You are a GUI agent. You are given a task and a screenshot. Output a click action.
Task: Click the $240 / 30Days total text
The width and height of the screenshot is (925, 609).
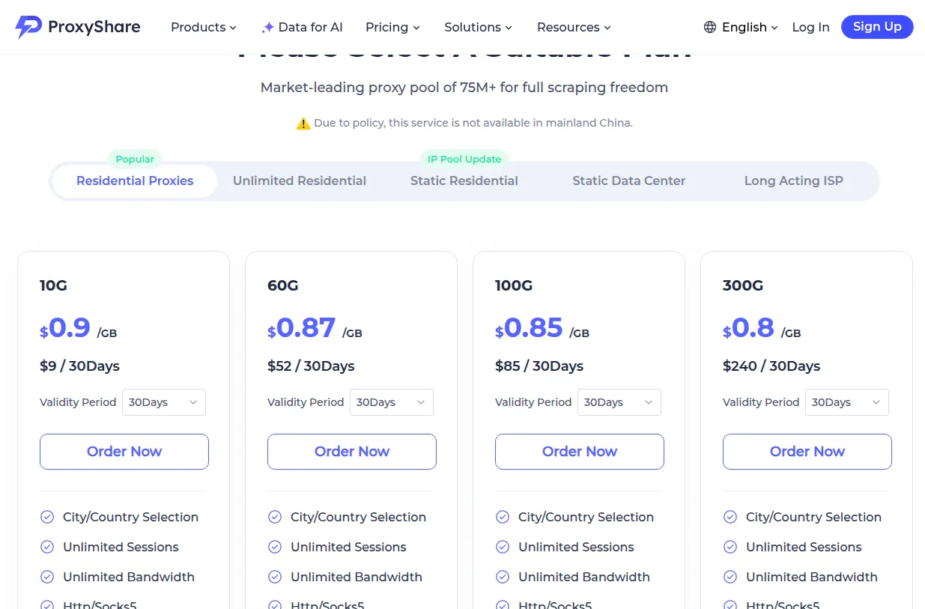pos(771,366)
